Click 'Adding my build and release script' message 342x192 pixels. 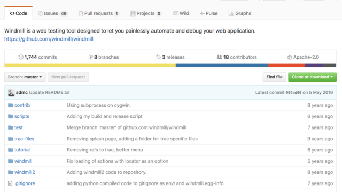click(105, 116)
